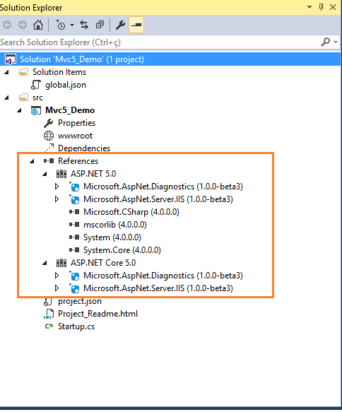This screenshot has width=342, height=412.
Task: Select System (4.0.0.0) reference
Action: click(112, 237)
